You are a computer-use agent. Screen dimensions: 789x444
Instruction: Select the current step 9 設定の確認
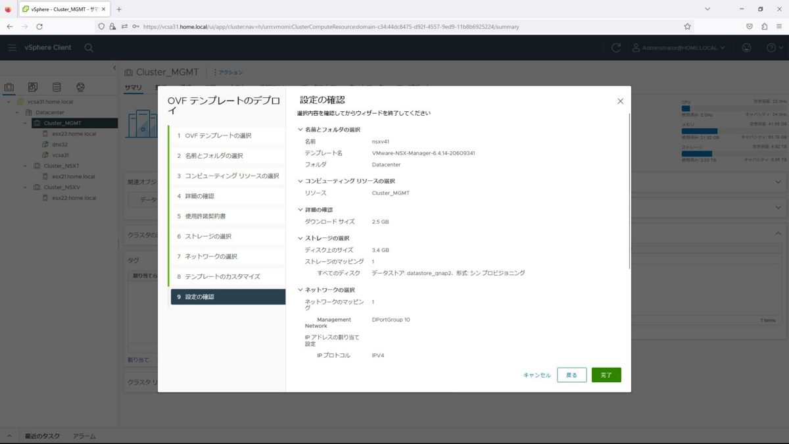point(228,297)
